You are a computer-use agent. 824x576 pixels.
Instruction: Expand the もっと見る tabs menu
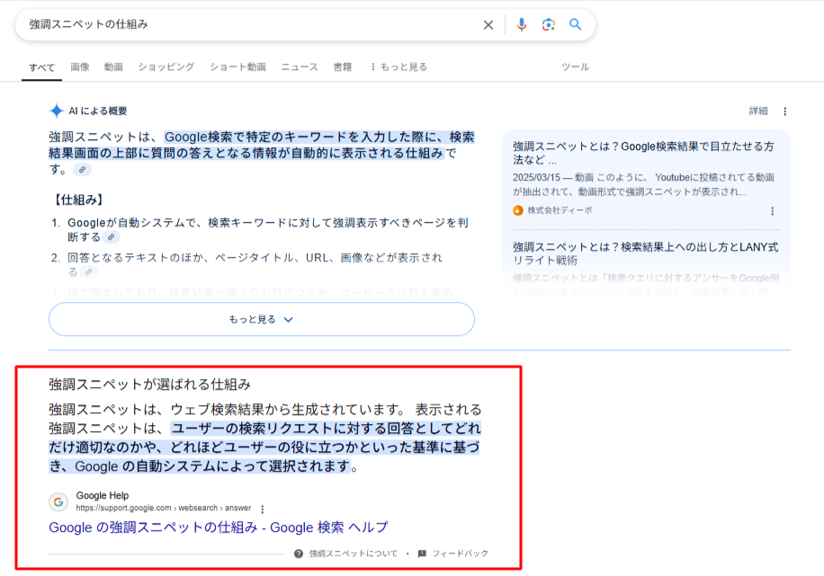coord(399,66)
